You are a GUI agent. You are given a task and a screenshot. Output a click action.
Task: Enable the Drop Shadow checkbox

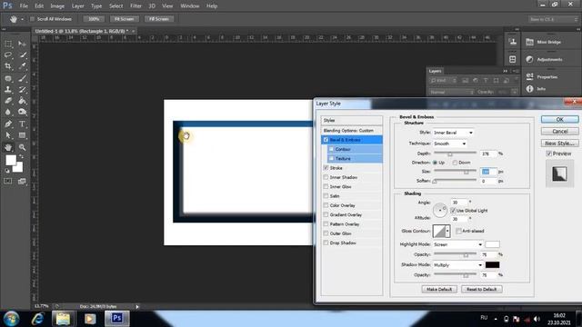point(326,243)
